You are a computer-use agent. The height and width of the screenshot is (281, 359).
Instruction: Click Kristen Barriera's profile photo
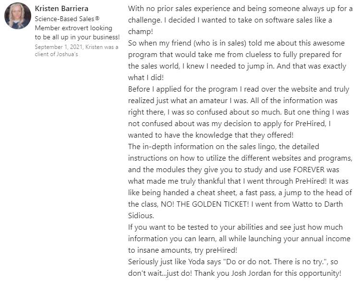tap(18, 16)
